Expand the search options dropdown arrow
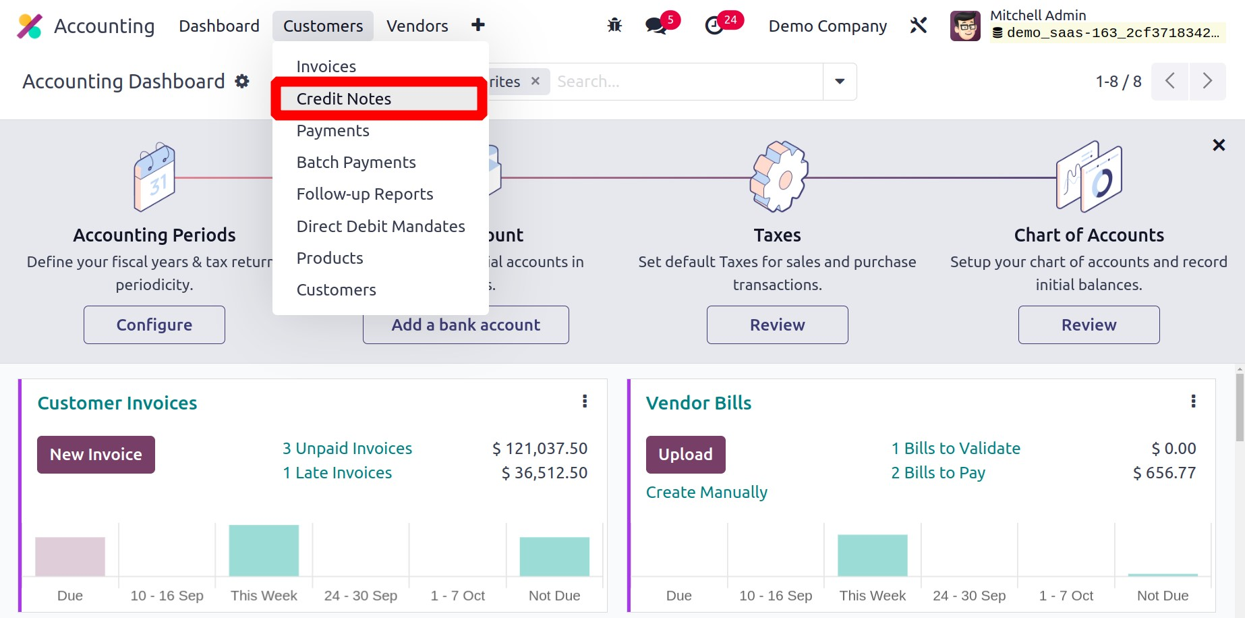Image resolution: width=1245 pixels, height=618 pixels. click(x=840, y=82)
